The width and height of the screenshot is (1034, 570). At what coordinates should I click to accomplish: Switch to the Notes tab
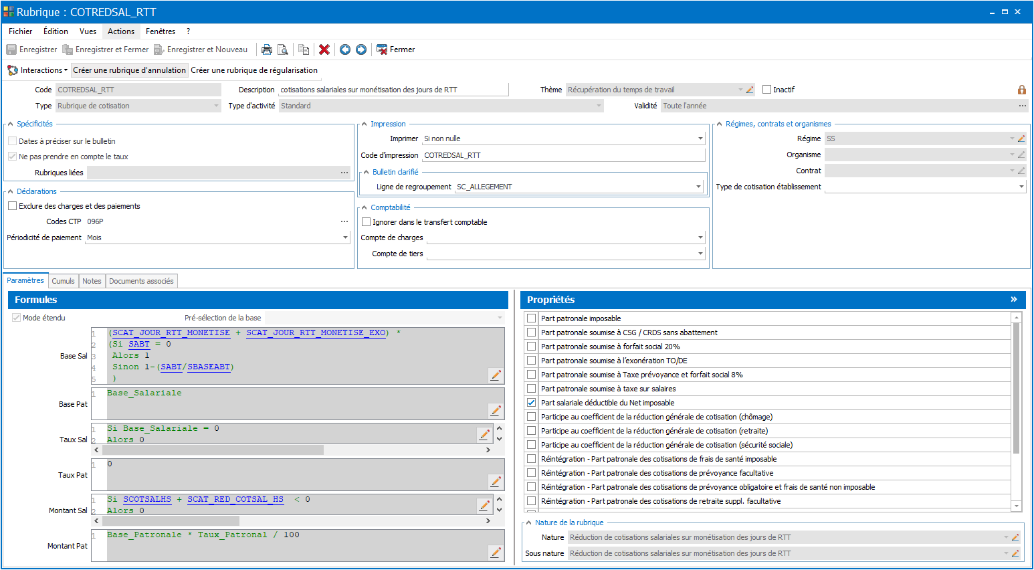[92, 281]
